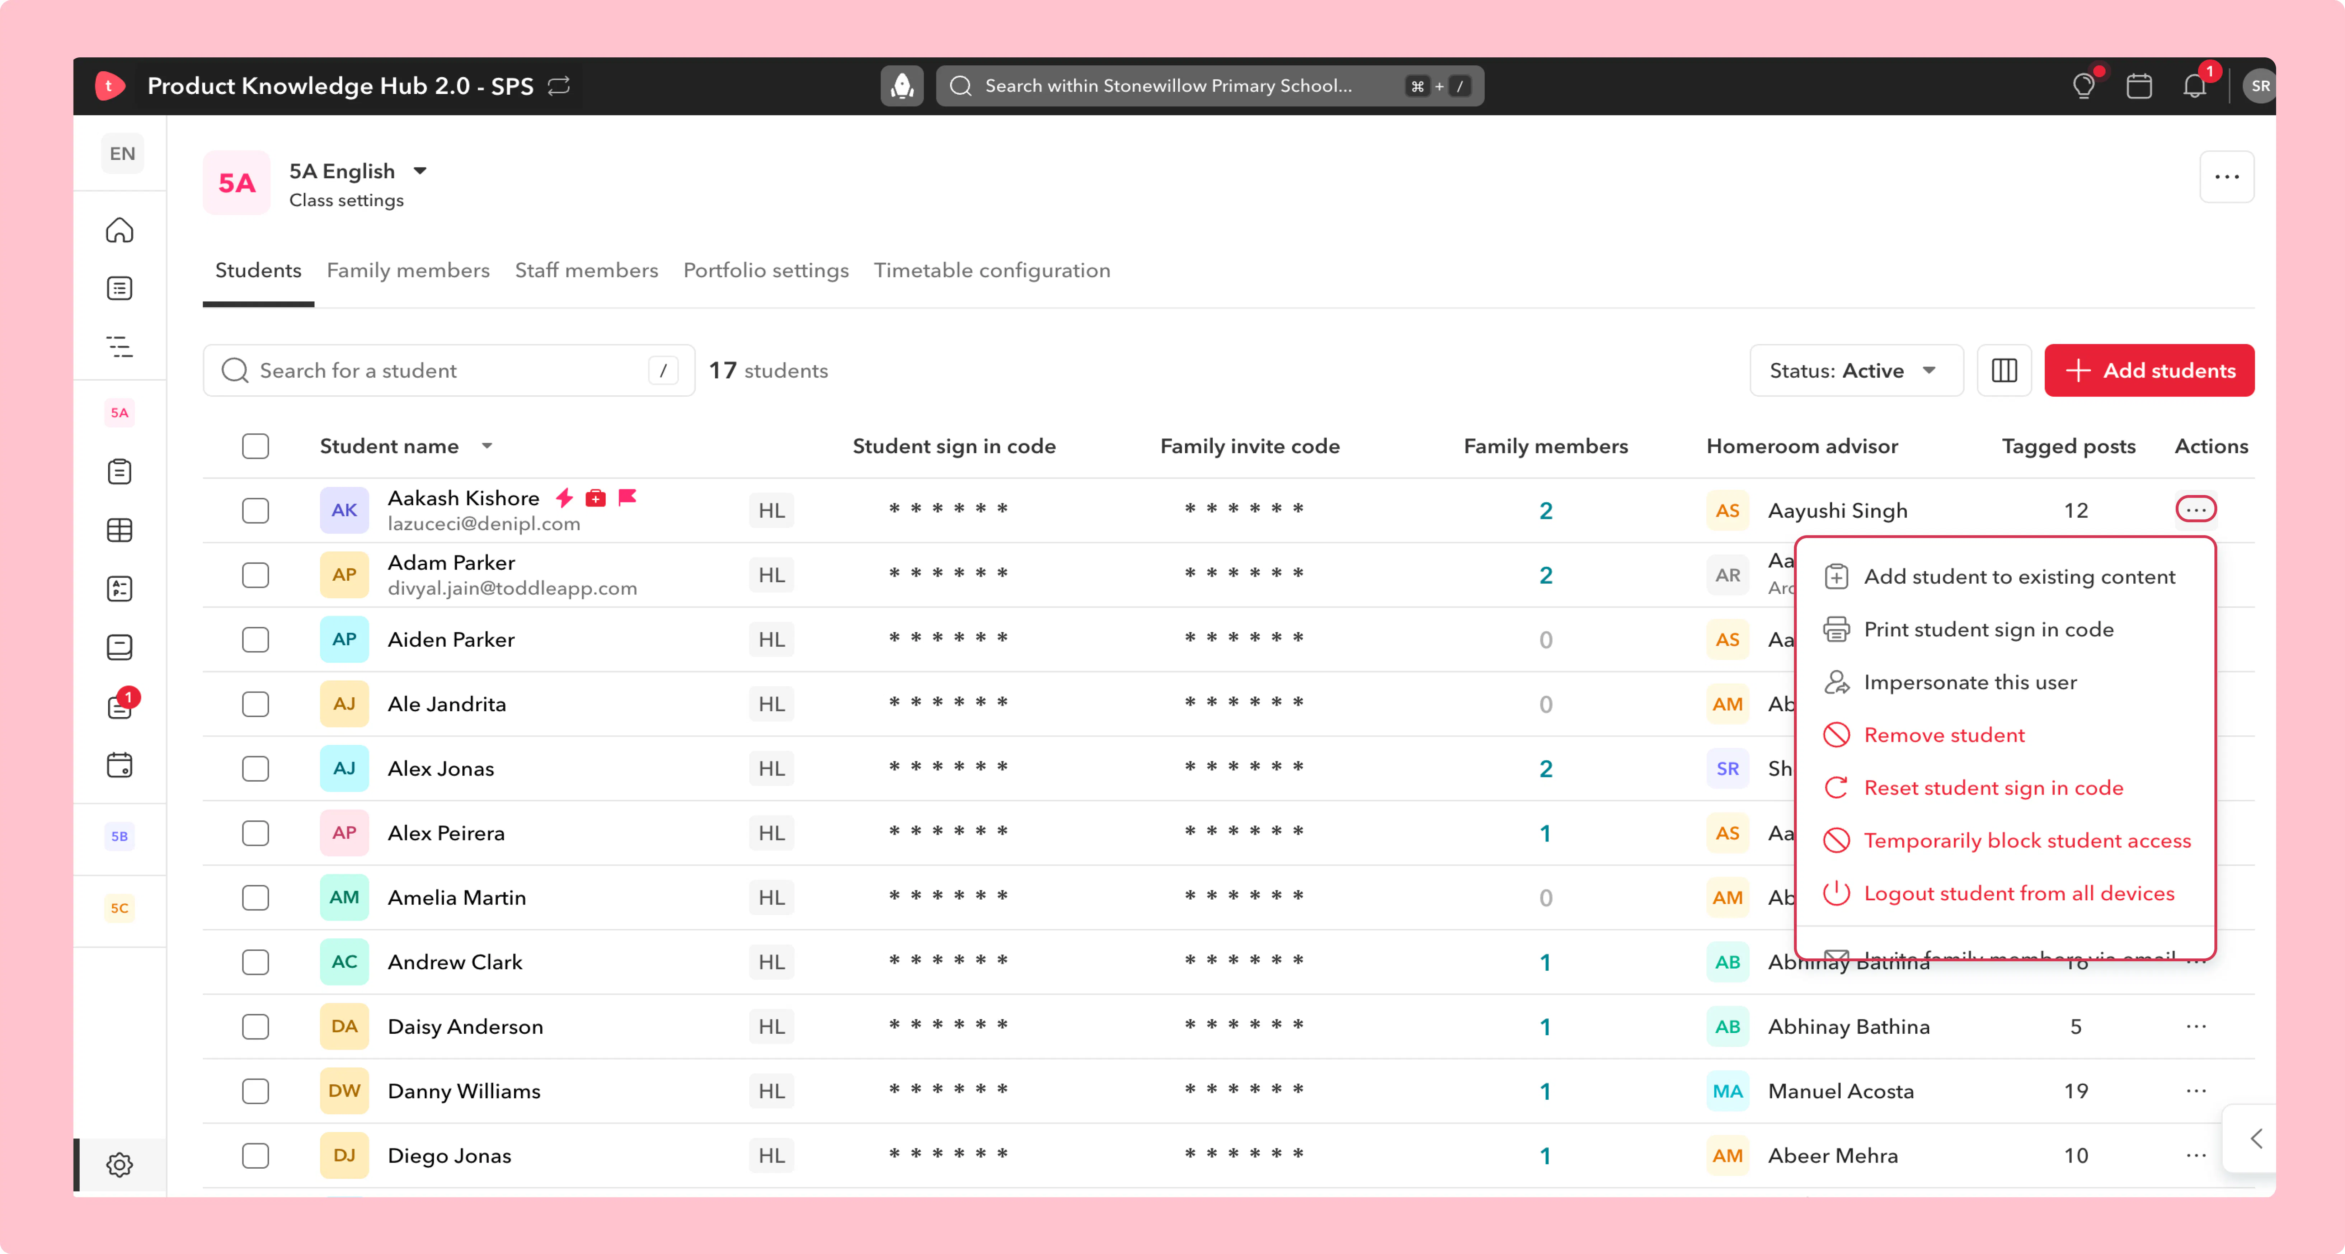The height and width of the screenshot is (1254, 2345).
Task: Open actions menu for Daisy Anderson
Action: pos(2196,1027)
